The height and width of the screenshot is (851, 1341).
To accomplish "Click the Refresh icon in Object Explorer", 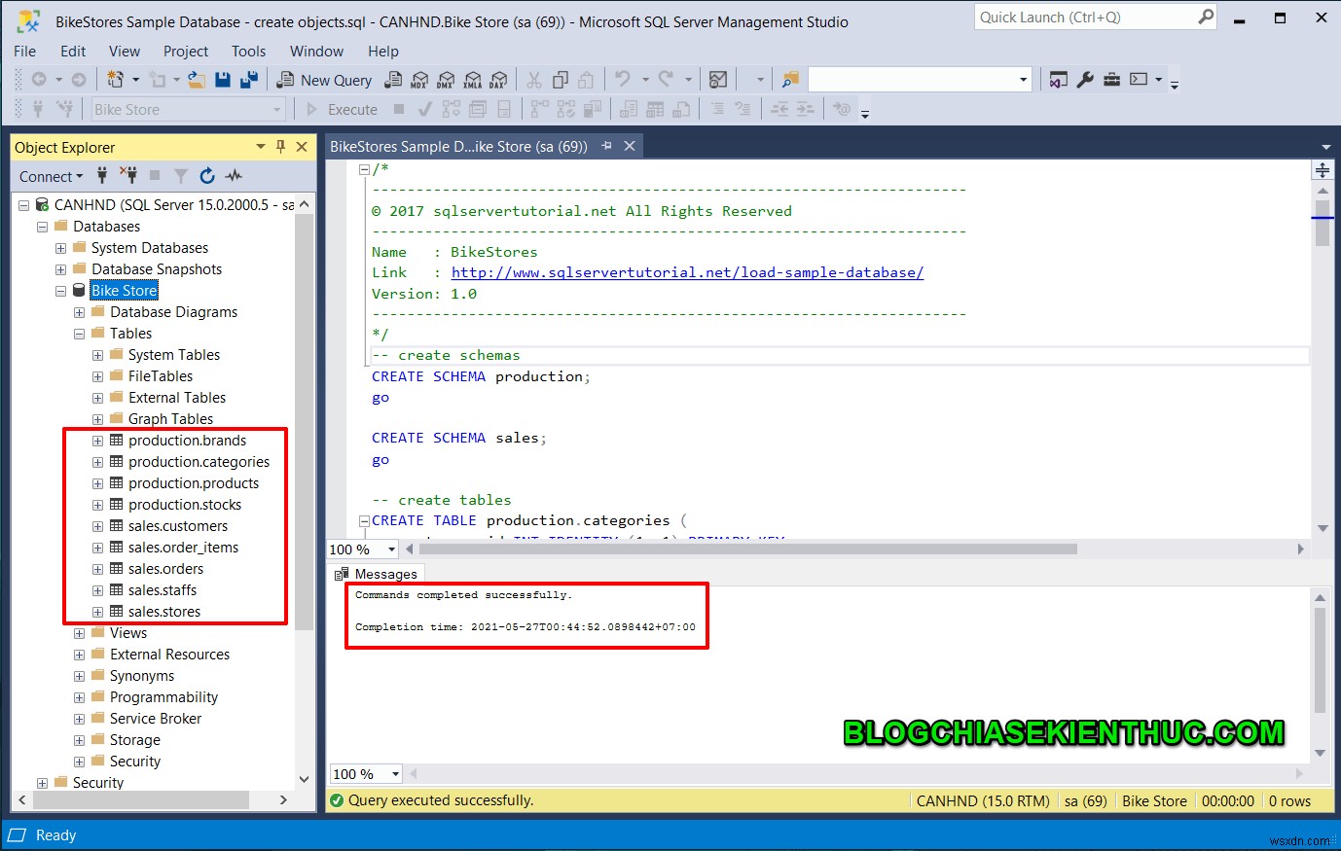I will coord(207,176).
